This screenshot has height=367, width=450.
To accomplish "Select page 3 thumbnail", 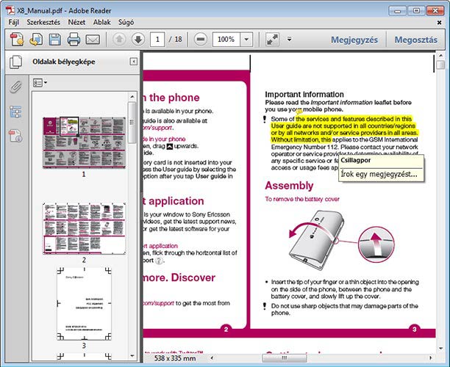I will (84, 304).
